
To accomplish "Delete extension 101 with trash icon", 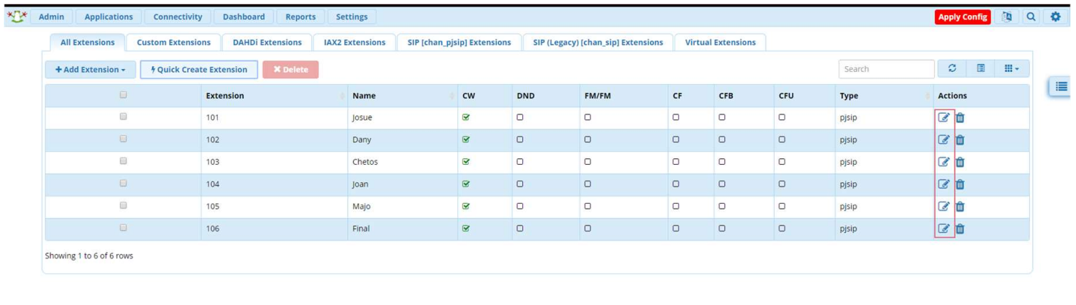I will (x=960, y=117).
